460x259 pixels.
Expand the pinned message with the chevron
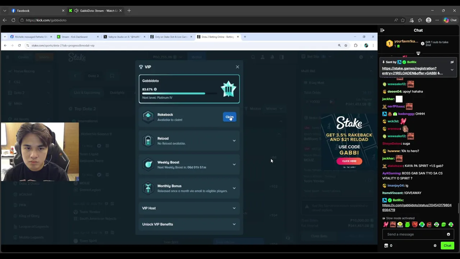pos(452,70)
